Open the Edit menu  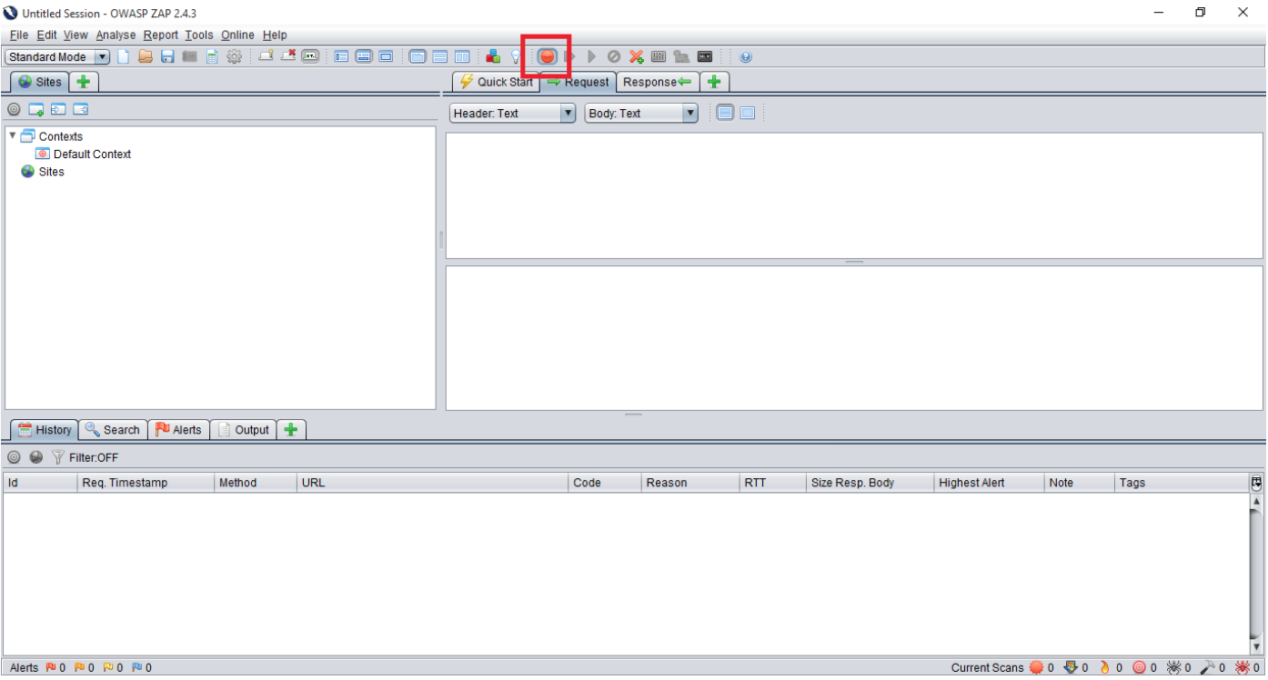(46, 35)
